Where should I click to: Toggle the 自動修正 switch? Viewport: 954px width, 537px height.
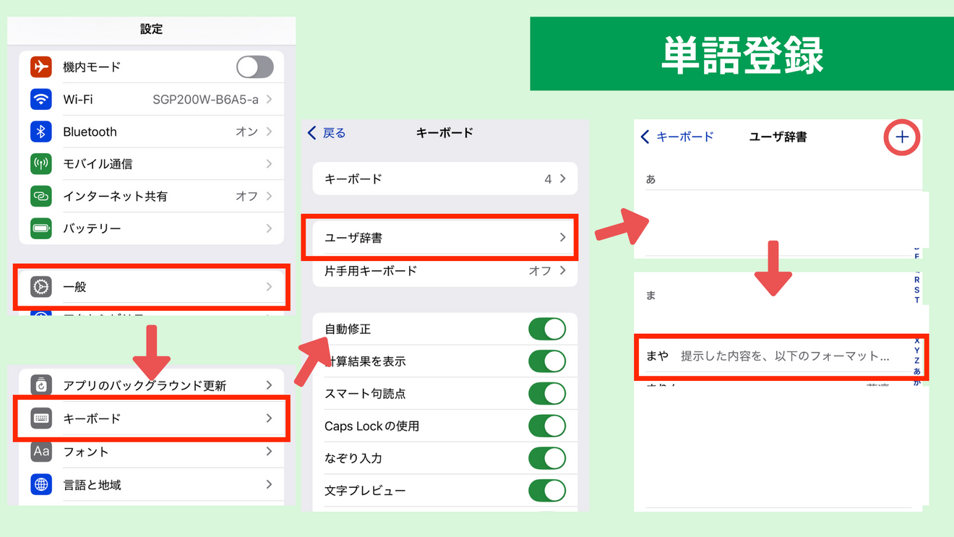coord(547,329)
